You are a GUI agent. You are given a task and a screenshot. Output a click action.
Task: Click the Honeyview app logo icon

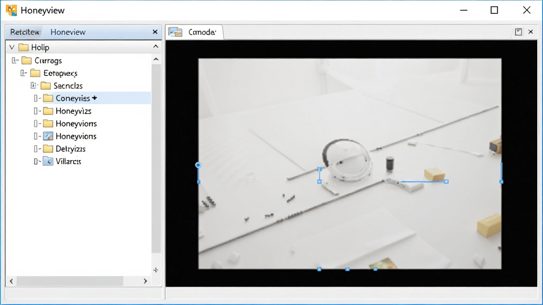tap(11, 10)
